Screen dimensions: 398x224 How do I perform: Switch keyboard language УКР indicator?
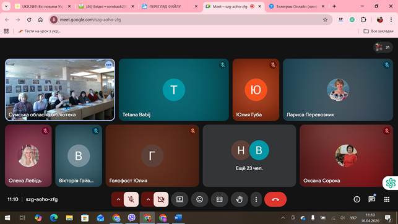click(353, 218)
